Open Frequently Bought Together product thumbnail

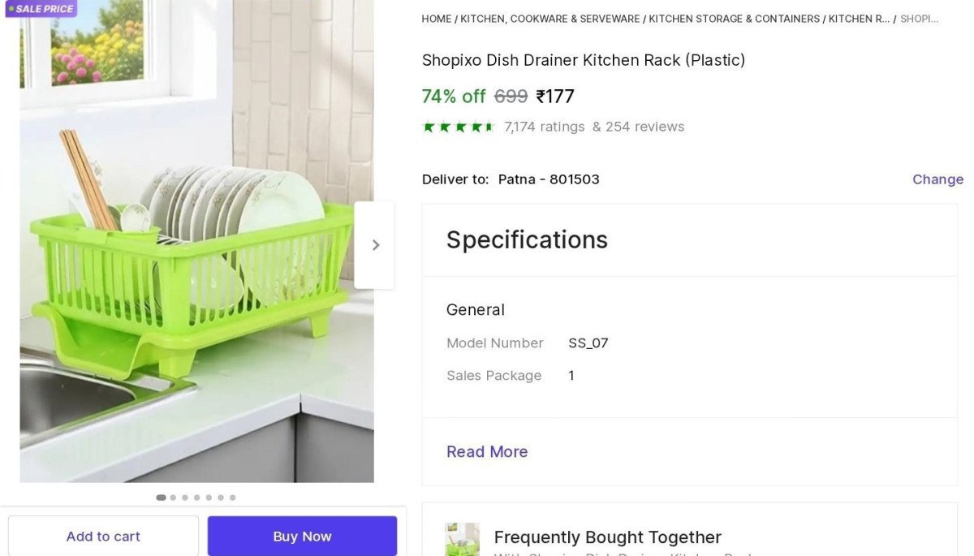pyautogui.click(x=462, y=539)
